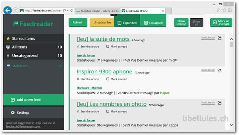Open Starred items list
Viewport: 239px width, 135px height.
(x=34, y=39)
